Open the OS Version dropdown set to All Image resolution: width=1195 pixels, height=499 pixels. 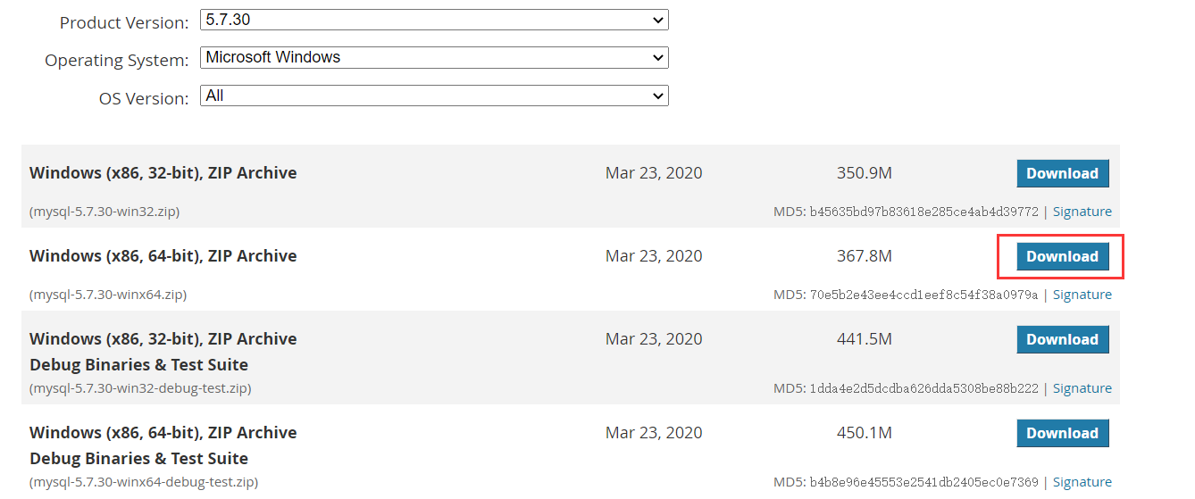(x=434, y=96)
